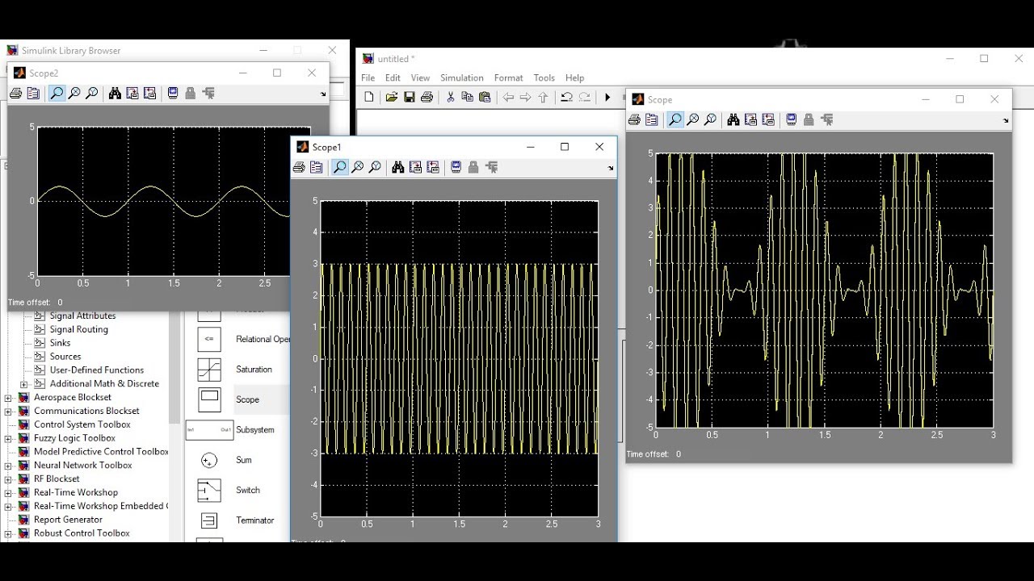The width and height of the screenshot is (1034, 581).
Task: Select Zoom X-axis in Scope toolbar
Action: (693, 119)
